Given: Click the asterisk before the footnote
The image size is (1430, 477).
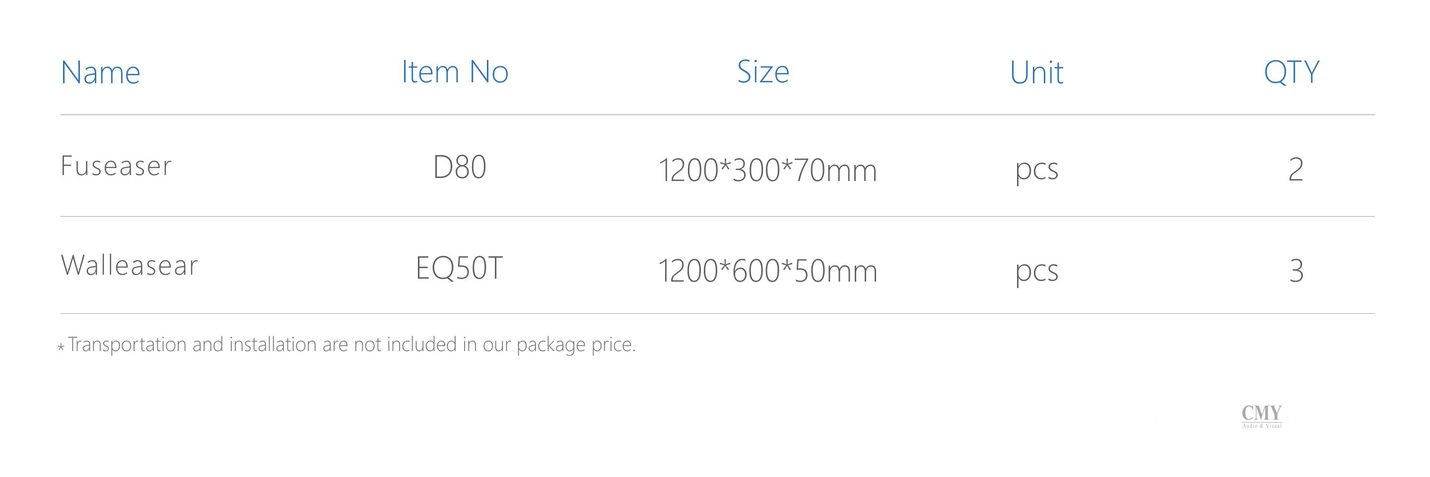Looking at the screenshot, I should [x=61, y=348].
